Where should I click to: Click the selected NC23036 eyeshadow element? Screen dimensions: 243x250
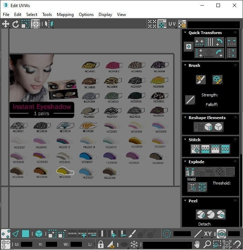[65, 171]
